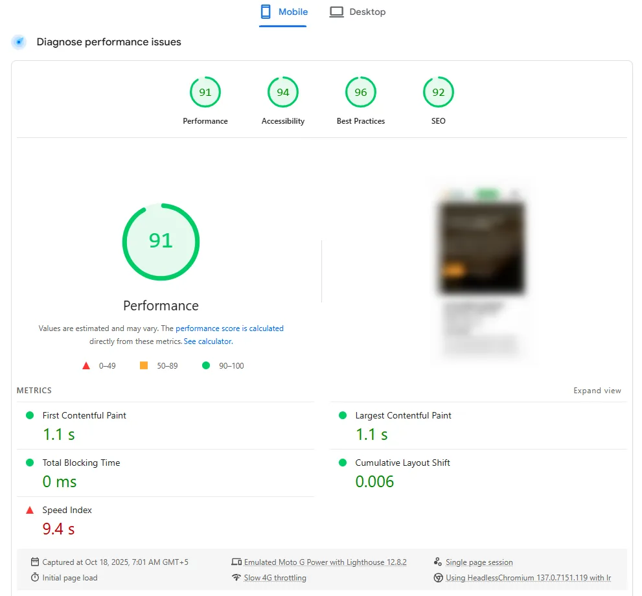This screenshot has width=642, height=596.
Task: Click the red triangle next to Speed Index
Action: tap(29, 510)
